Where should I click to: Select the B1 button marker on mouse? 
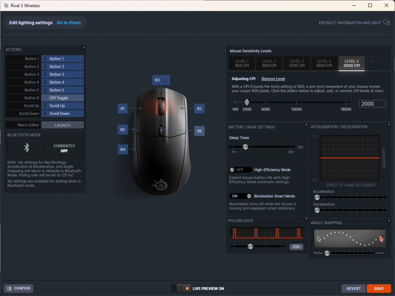pyautogui.click(x=122, y=109)
